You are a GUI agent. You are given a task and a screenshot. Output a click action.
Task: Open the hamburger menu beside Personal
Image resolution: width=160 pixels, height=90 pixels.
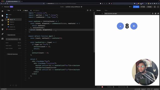(2, 7)
